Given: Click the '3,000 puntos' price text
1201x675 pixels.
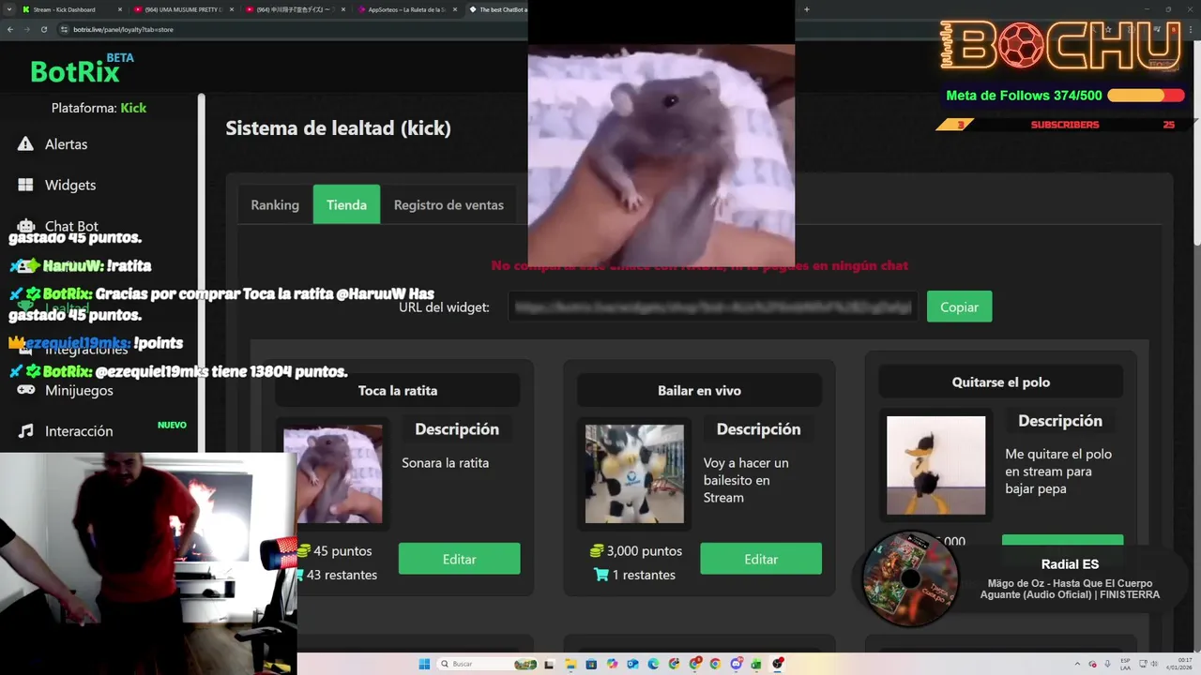Looking at the screenshot, I should (x=644, y=551).
